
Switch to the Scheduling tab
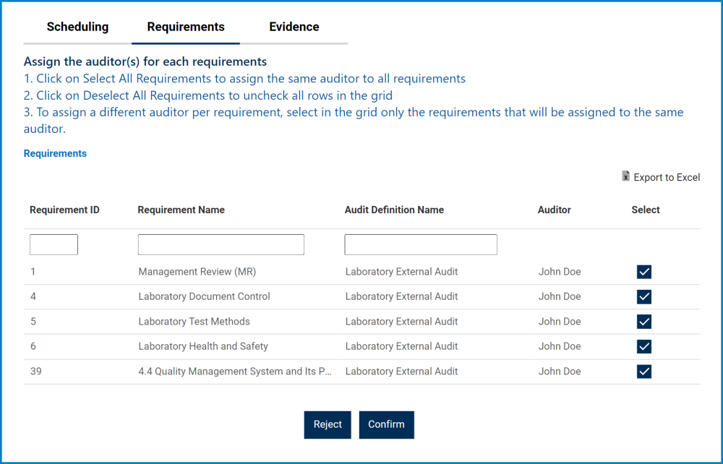pos(77,27)
